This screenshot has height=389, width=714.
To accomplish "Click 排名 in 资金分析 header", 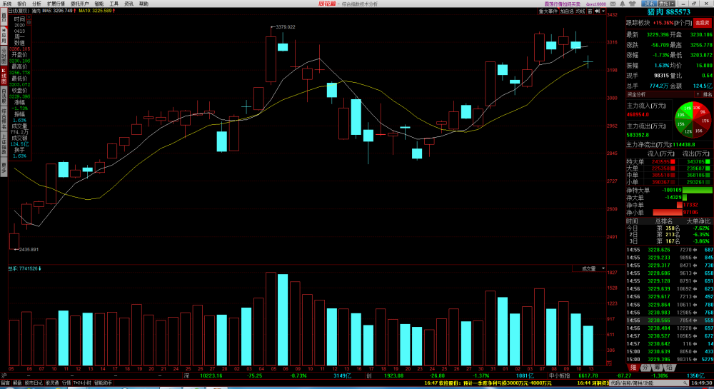I will click(707, 95).
